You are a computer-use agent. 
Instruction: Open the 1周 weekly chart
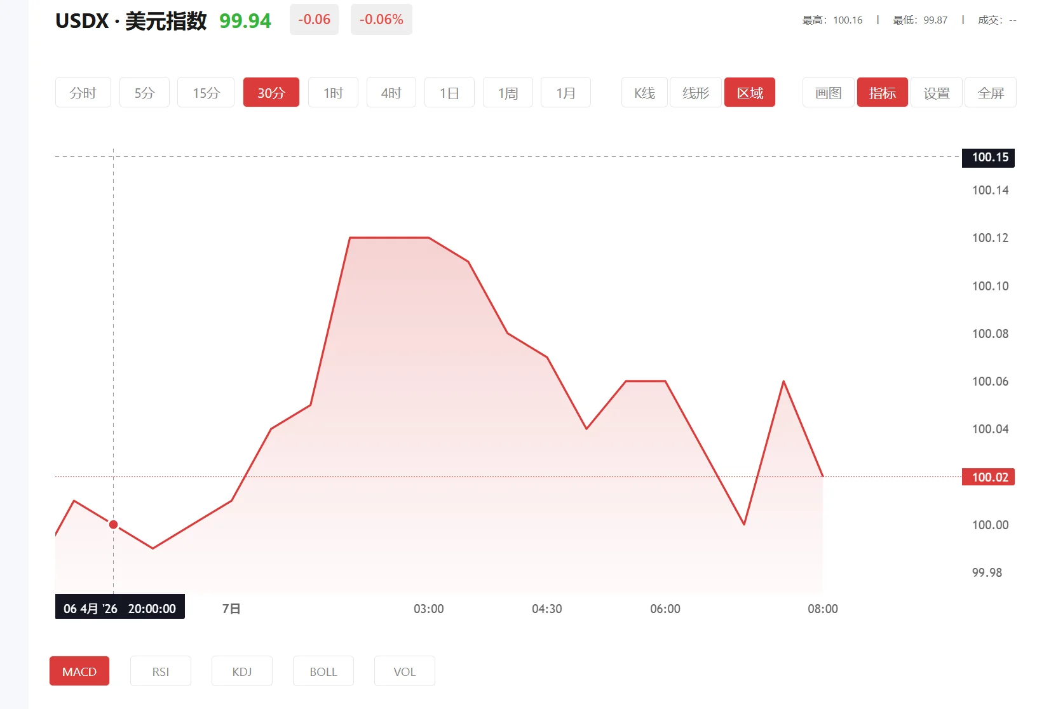(507, 92)
